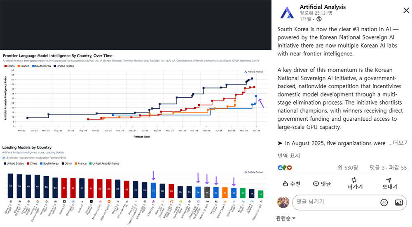The width and height of the screenshot is (412, 227).
Task: Click the green Falcon bar at the chart's end
Action: pos(261,194)
